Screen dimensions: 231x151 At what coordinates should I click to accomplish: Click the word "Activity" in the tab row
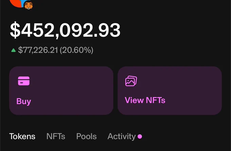tap(122, 136)
